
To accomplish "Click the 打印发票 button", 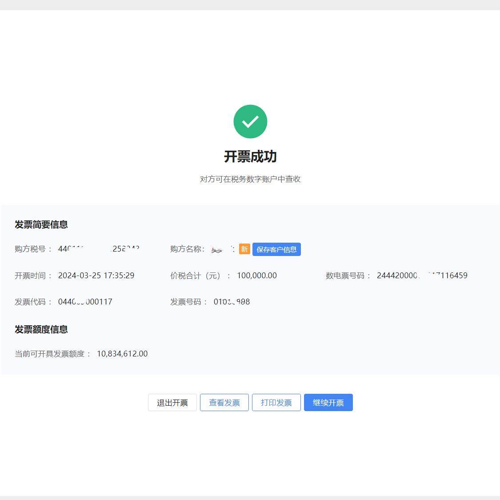I will [276, 403].
